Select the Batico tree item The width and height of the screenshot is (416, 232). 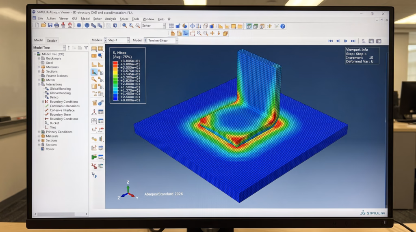[54, 97]
